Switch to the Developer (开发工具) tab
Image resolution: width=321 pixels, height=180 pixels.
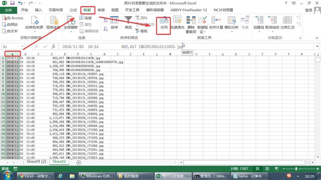point(132,10)
